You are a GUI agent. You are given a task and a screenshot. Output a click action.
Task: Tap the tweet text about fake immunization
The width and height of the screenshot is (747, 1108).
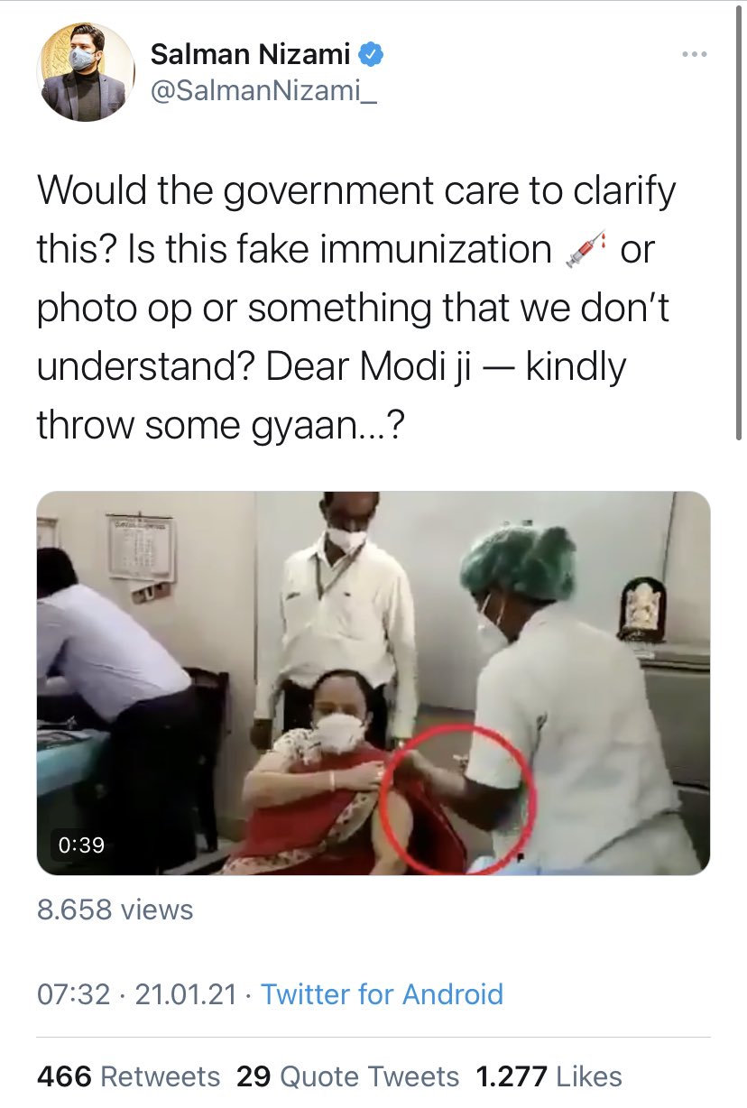click(x=356, y=307)
